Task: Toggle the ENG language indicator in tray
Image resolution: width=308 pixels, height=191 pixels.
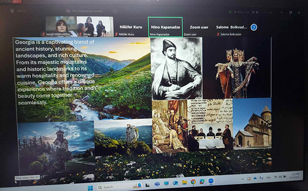Action: (x=268, y=178)
